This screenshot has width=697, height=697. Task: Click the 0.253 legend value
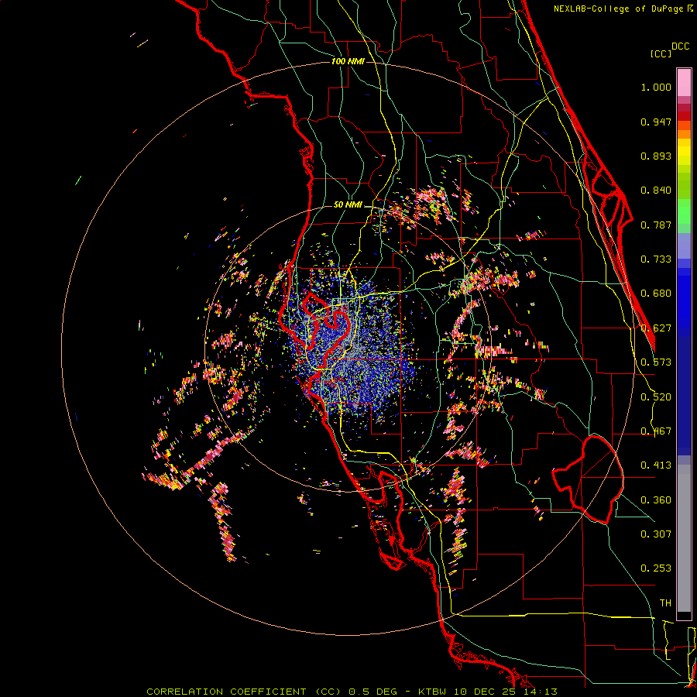tap(656, 568)
